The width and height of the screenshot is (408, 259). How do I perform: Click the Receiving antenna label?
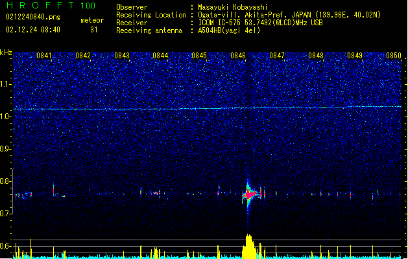[149, 30]
